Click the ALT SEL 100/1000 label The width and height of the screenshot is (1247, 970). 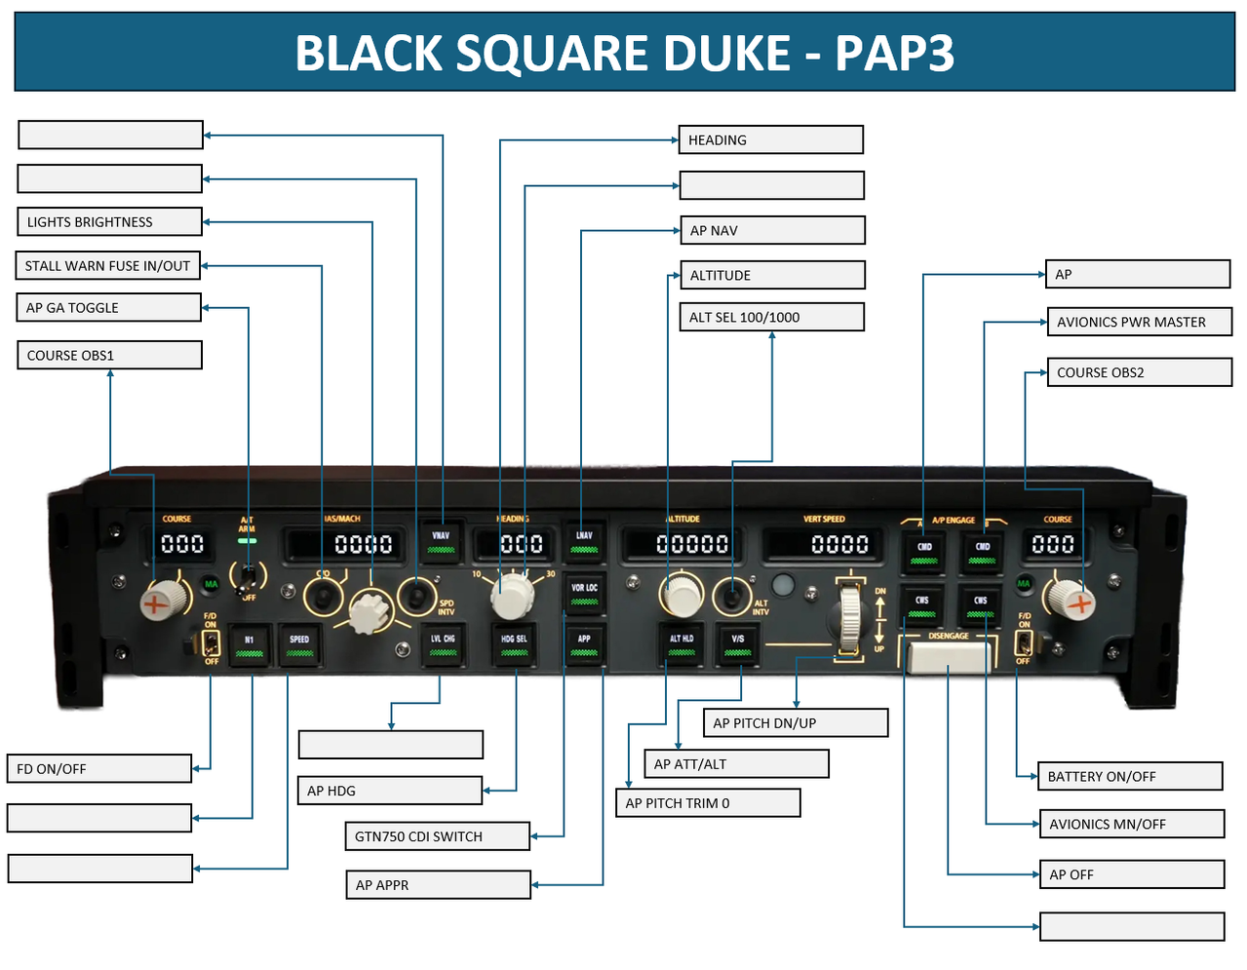(772, 317)
